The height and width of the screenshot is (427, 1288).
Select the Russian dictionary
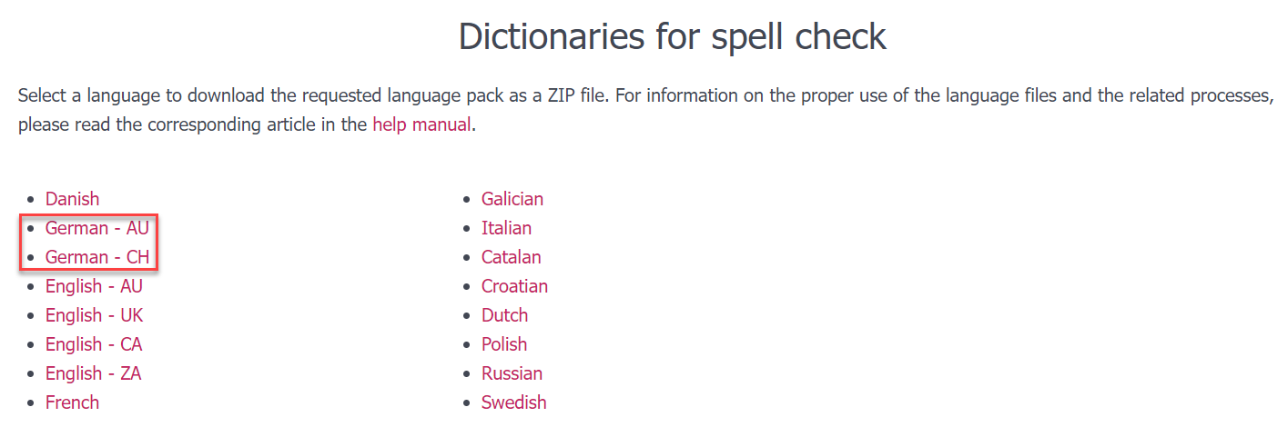[512, 373]
